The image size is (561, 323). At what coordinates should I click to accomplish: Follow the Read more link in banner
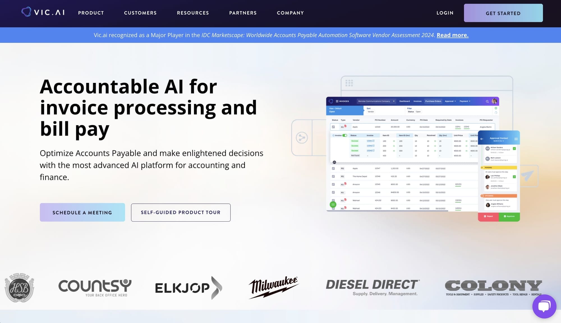[452, 35]
